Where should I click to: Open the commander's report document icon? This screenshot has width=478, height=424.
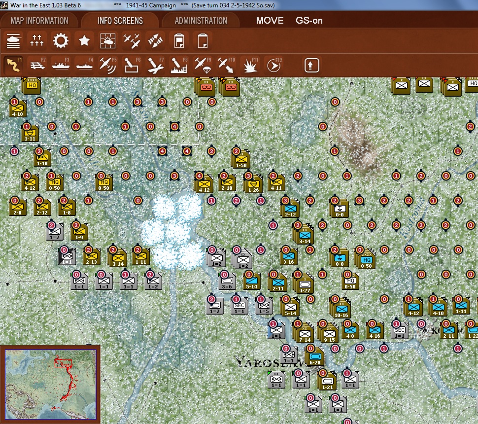tap(179, 41)
